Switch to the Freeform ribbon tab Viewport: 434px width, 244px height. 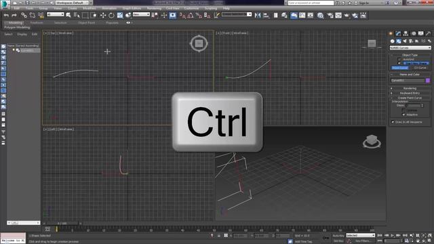[x=37, y=22]
